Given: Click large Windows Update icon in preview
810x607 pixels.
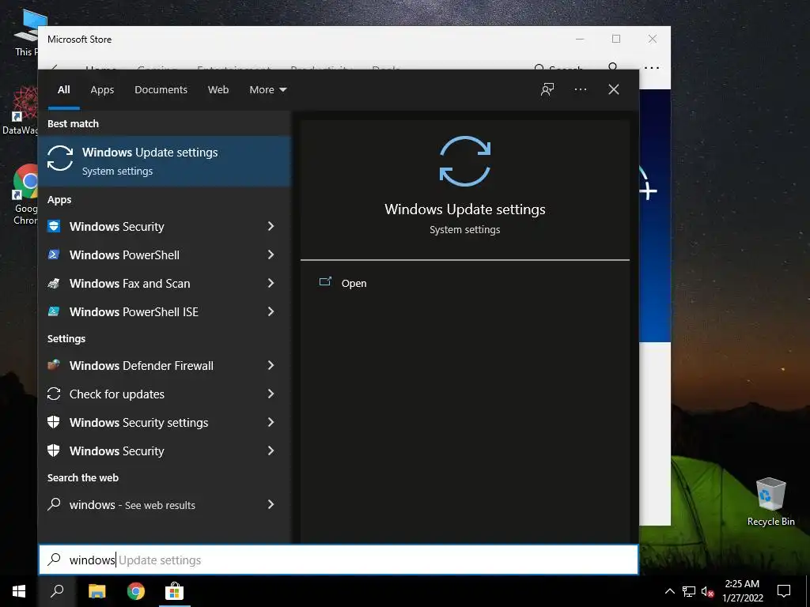Looking at the screenshot, I should (465, 161).
